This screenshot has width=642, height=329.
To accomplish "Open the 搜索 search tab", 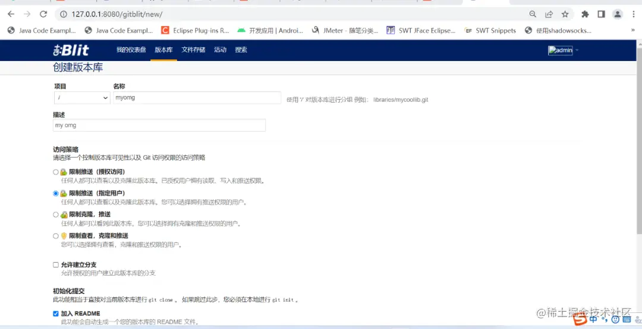I will coord(241,50).
